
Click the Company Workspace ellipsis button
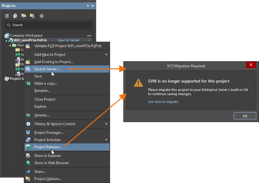tap(89, 35)
